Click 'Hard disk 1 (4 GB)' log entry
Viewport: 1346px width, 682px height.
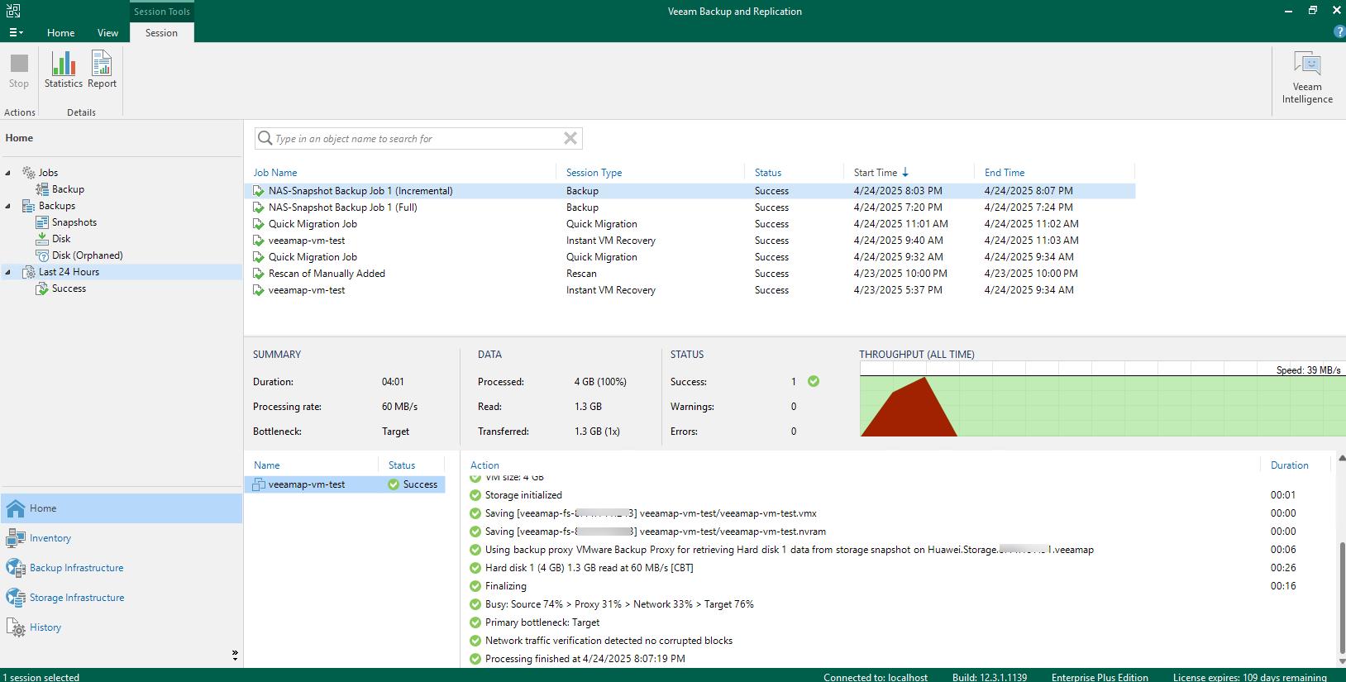pos(589,568)
